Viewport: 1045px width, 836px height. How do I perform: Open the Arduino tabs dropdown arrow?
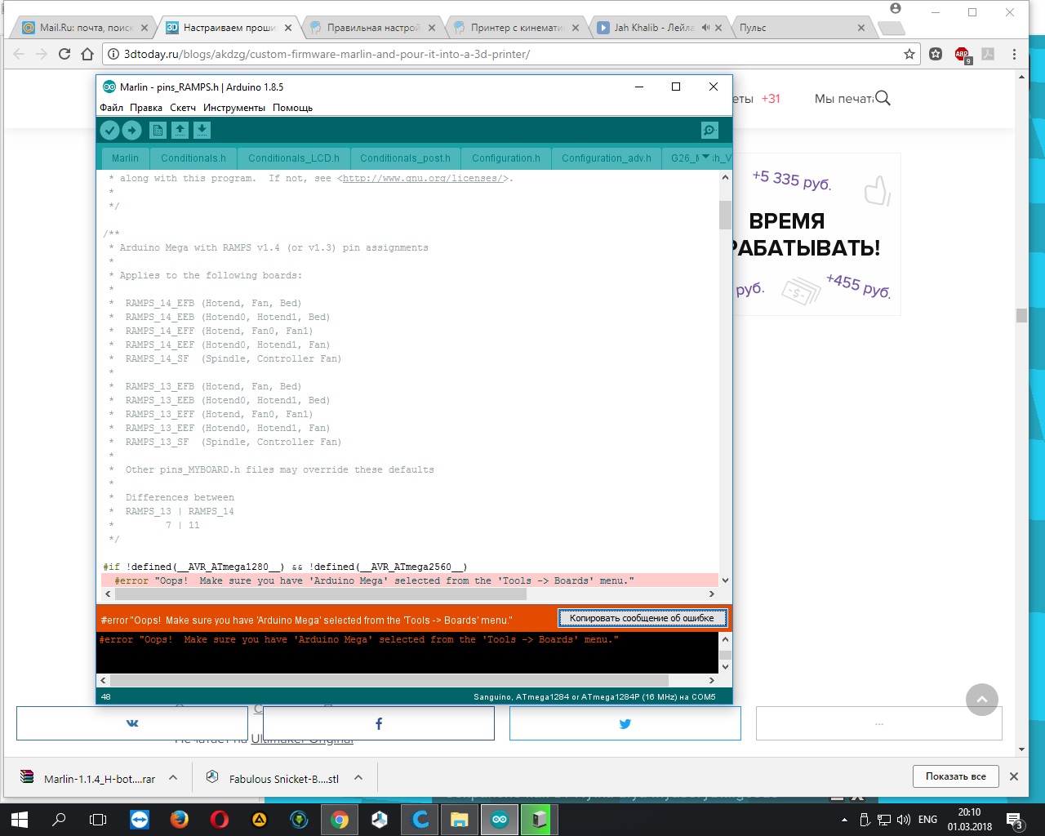(706, 158)
